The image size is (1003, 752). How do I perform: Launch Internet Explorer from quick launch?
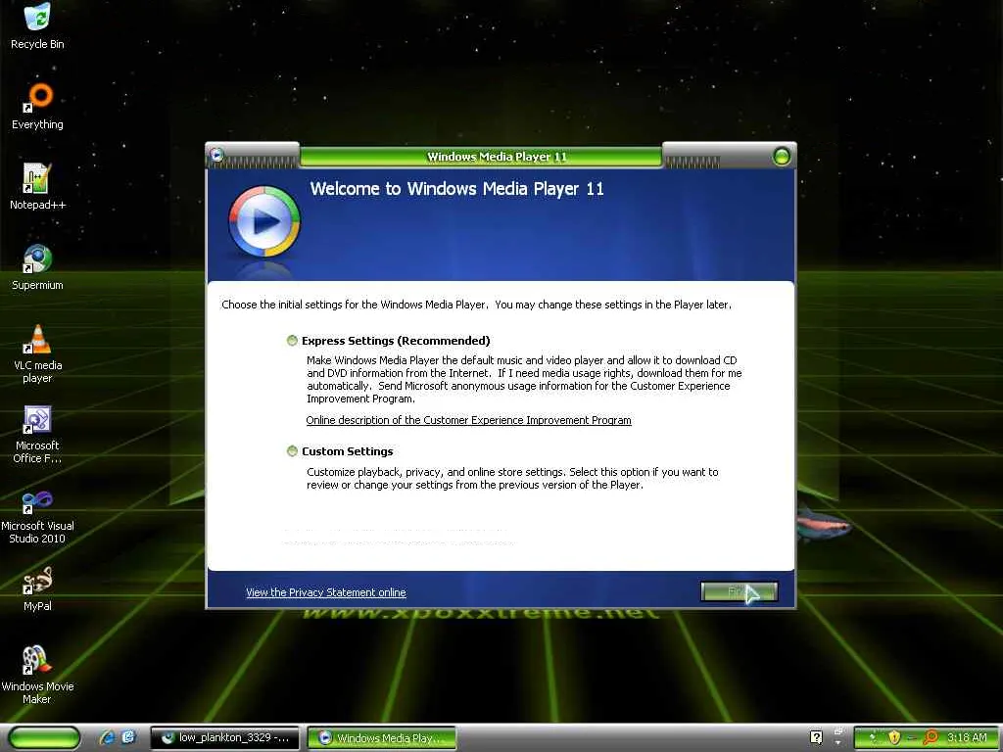tap(107, 737)
